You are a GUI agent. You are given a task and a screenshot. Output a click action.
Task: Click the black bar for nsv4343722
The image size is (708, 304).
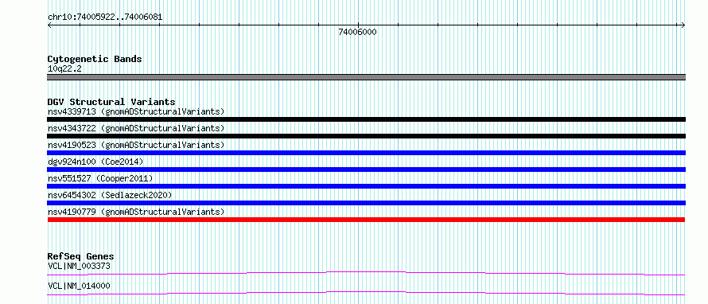tap(366, 136)
